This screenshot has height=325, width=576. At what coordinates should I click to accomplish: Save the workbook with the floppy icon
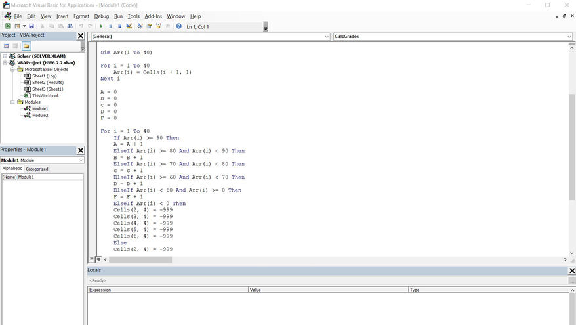point(31,26)
